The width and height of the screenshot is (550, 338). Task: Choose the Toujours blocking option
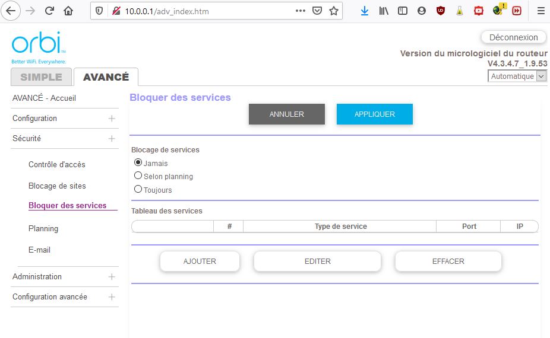pos(138,190)
